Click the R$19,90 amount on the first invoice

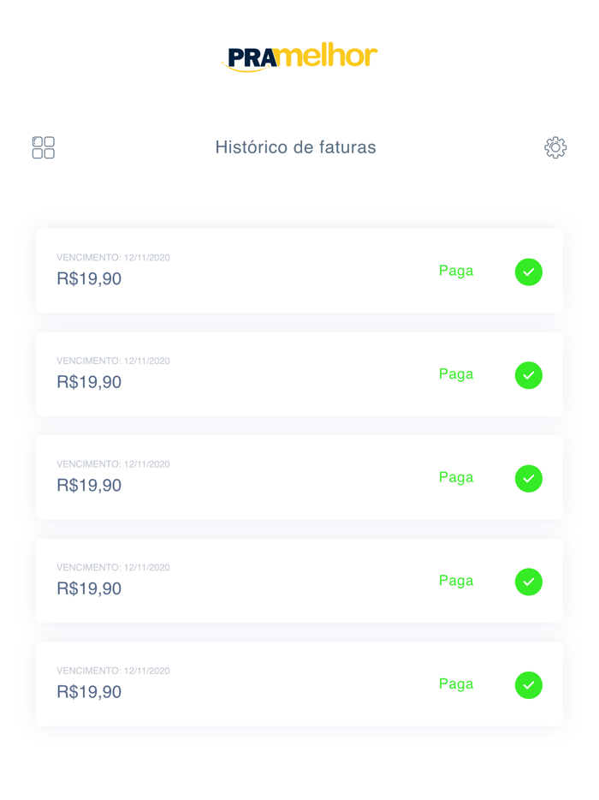[x=89, y=279]
